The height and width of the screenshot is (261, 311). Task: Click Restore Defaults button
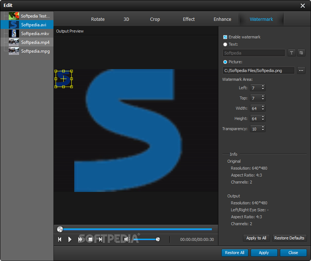pyautogui.click(x=289, y=238)
